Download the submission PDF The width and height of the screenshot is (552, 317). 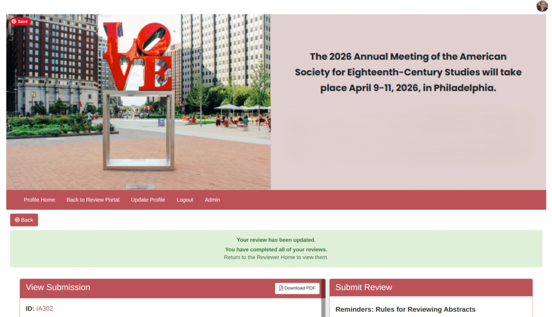297,288
